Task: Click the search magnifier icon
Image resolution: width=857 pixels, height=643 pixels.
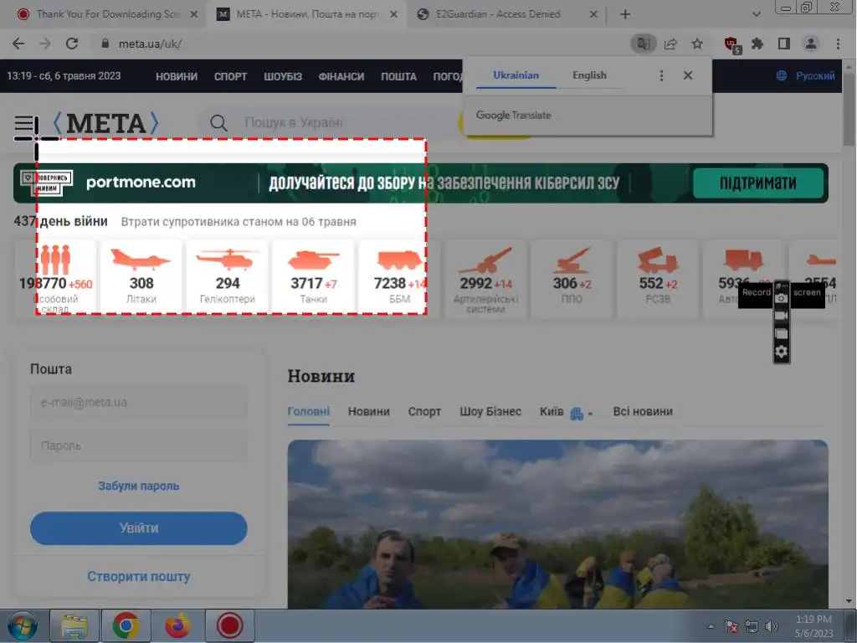Action: (x=218, y=123)
